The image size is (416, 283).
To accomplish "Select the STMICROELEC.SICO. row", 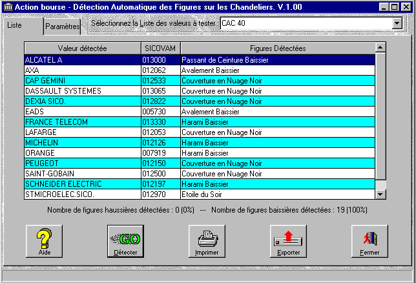I will pyautogui.click(x=200, y=194).
